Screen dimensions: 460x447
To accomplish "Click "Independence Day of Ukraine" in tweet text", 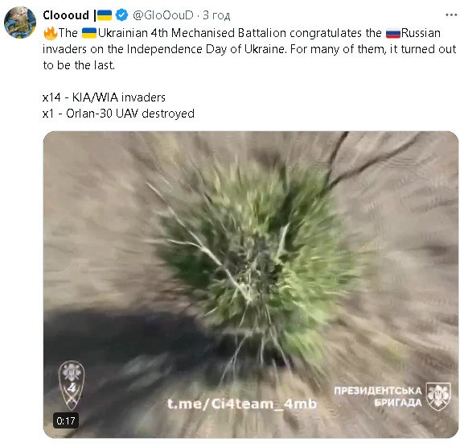I will pyautogui.click(x=206, y=49).
